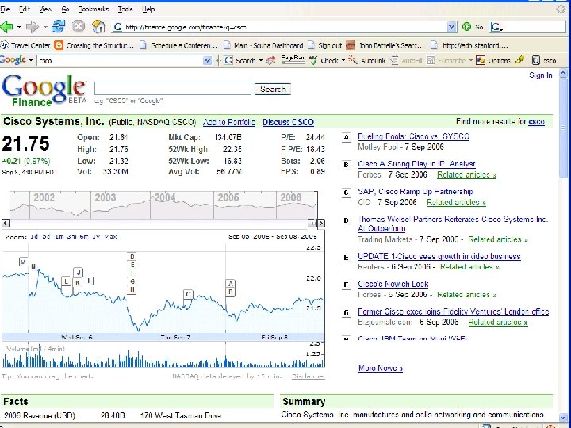The height and width of the screenshot is (428, 571).
Task: Open Google toolbar Options
Action: 493,60
